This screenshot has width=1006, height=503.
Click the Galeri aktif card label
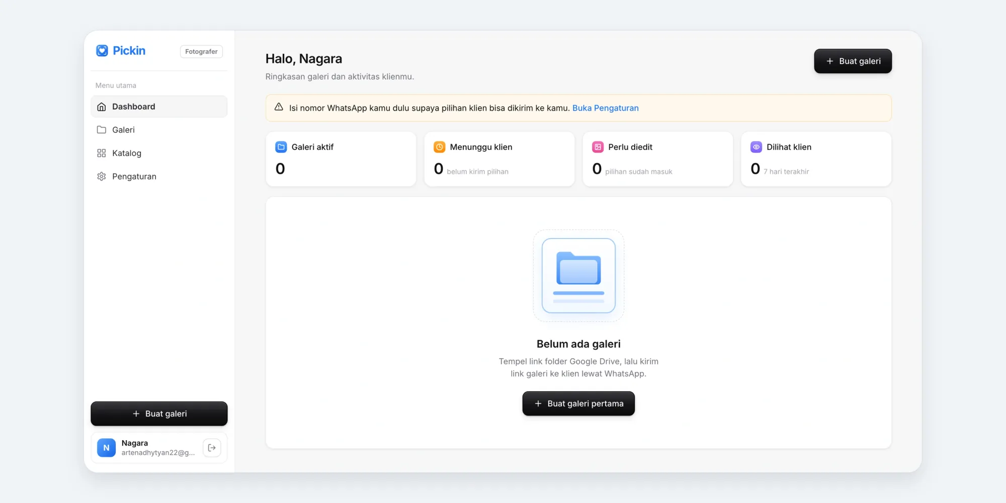pyautogui.click(x=312, y=147)
